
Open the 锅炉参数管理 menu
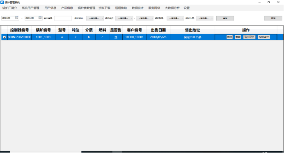pos(87,8)
